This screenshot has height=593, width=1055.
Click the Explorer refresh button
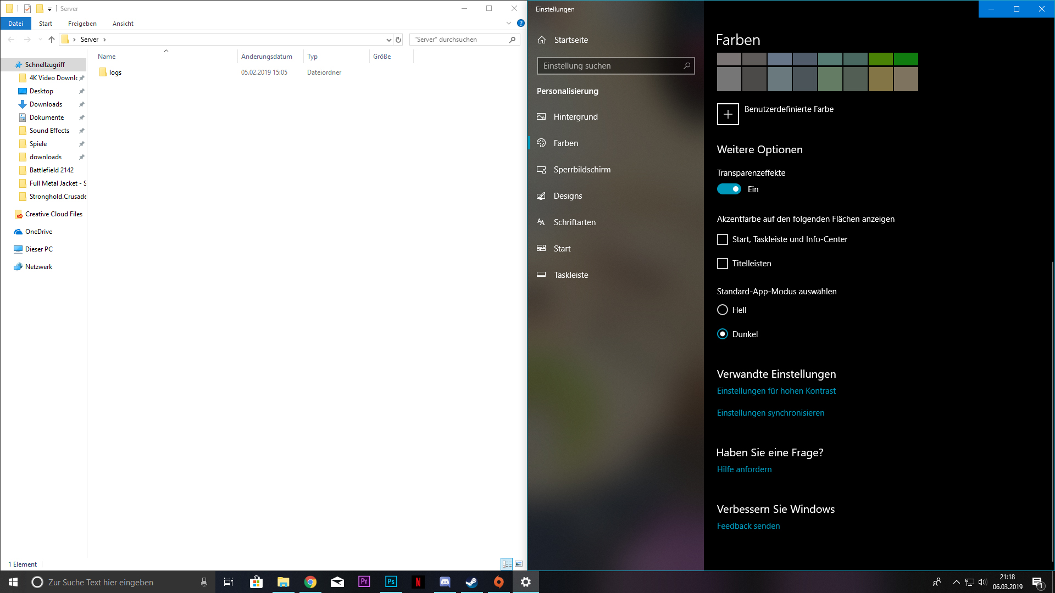398,40
